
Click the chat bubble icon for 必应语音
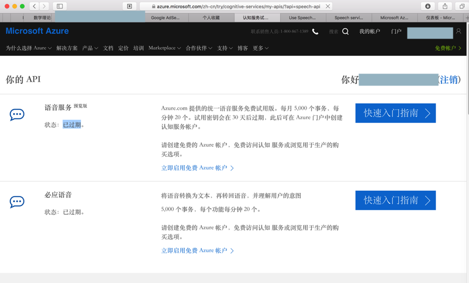pos(17,202)
